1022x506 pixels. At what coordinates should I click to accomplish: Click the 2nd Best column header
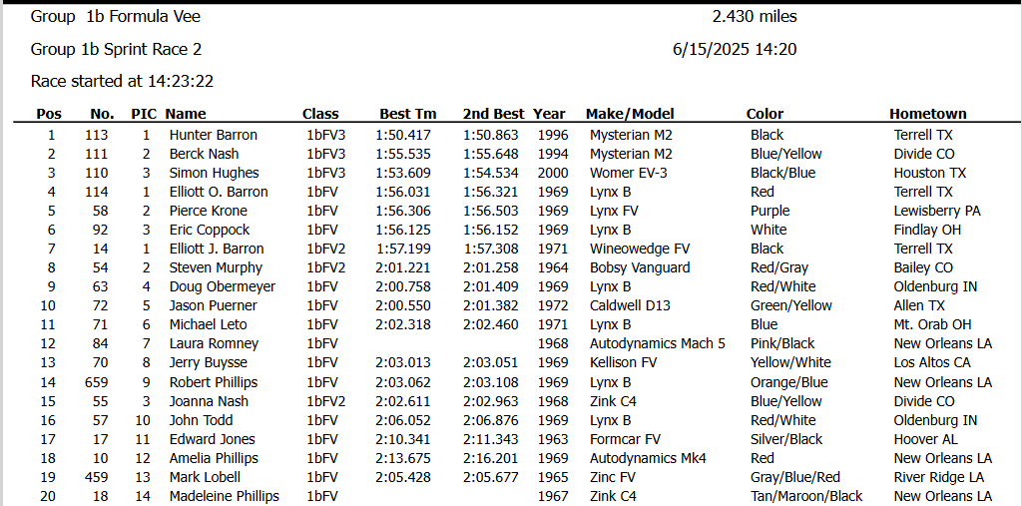click(x=493, y=114)
